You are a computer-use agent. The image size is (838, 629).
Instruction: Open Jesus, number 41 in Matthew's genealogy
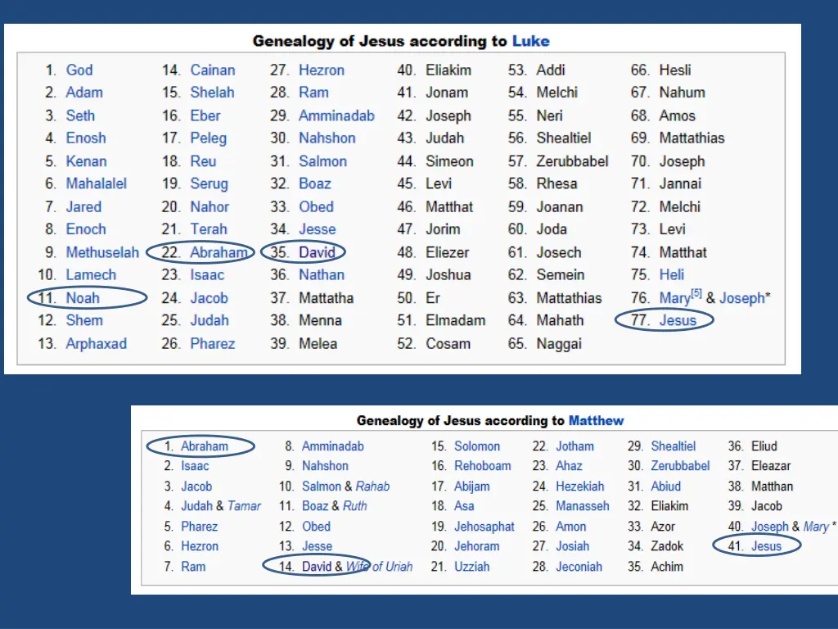pos(766,546)
